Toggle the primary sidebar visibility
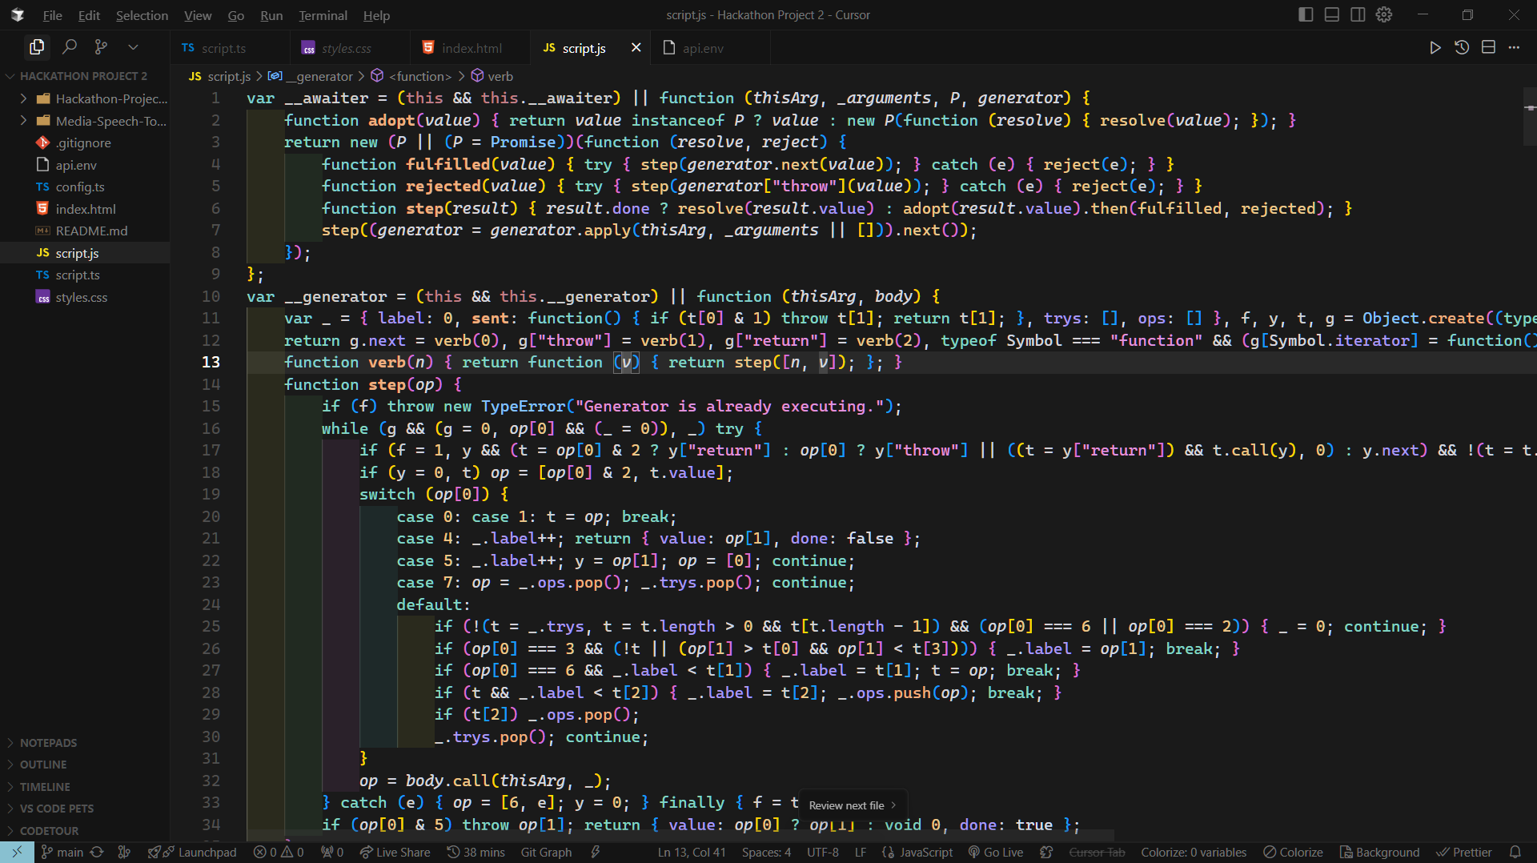This screenshot has width=1537, height=863. point(1306,14)
